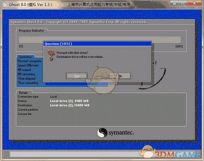Click the Percent complete statistics label
This screenshot has height=161, width=204.
tap(30, 61)
